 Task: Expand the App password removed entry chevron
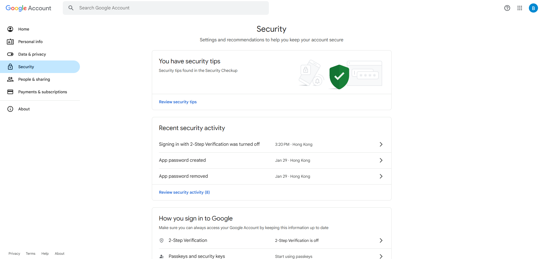pos(381,176)
